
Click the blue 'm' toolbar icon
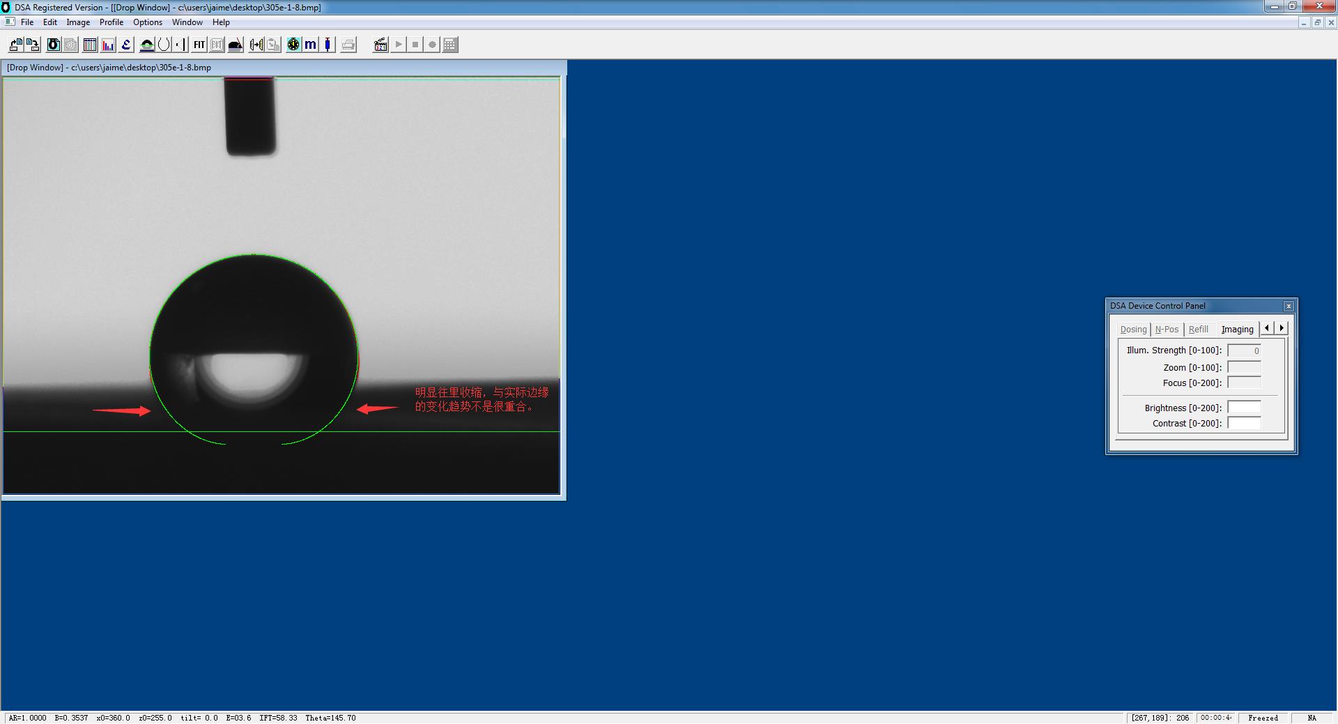point(310,45)
